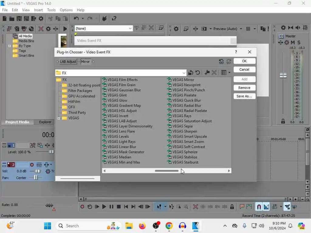Image resolution: width=311 pixels, height=233 pixels.
Task: Start preview play in Project Media toolbar
Action: 65,29
